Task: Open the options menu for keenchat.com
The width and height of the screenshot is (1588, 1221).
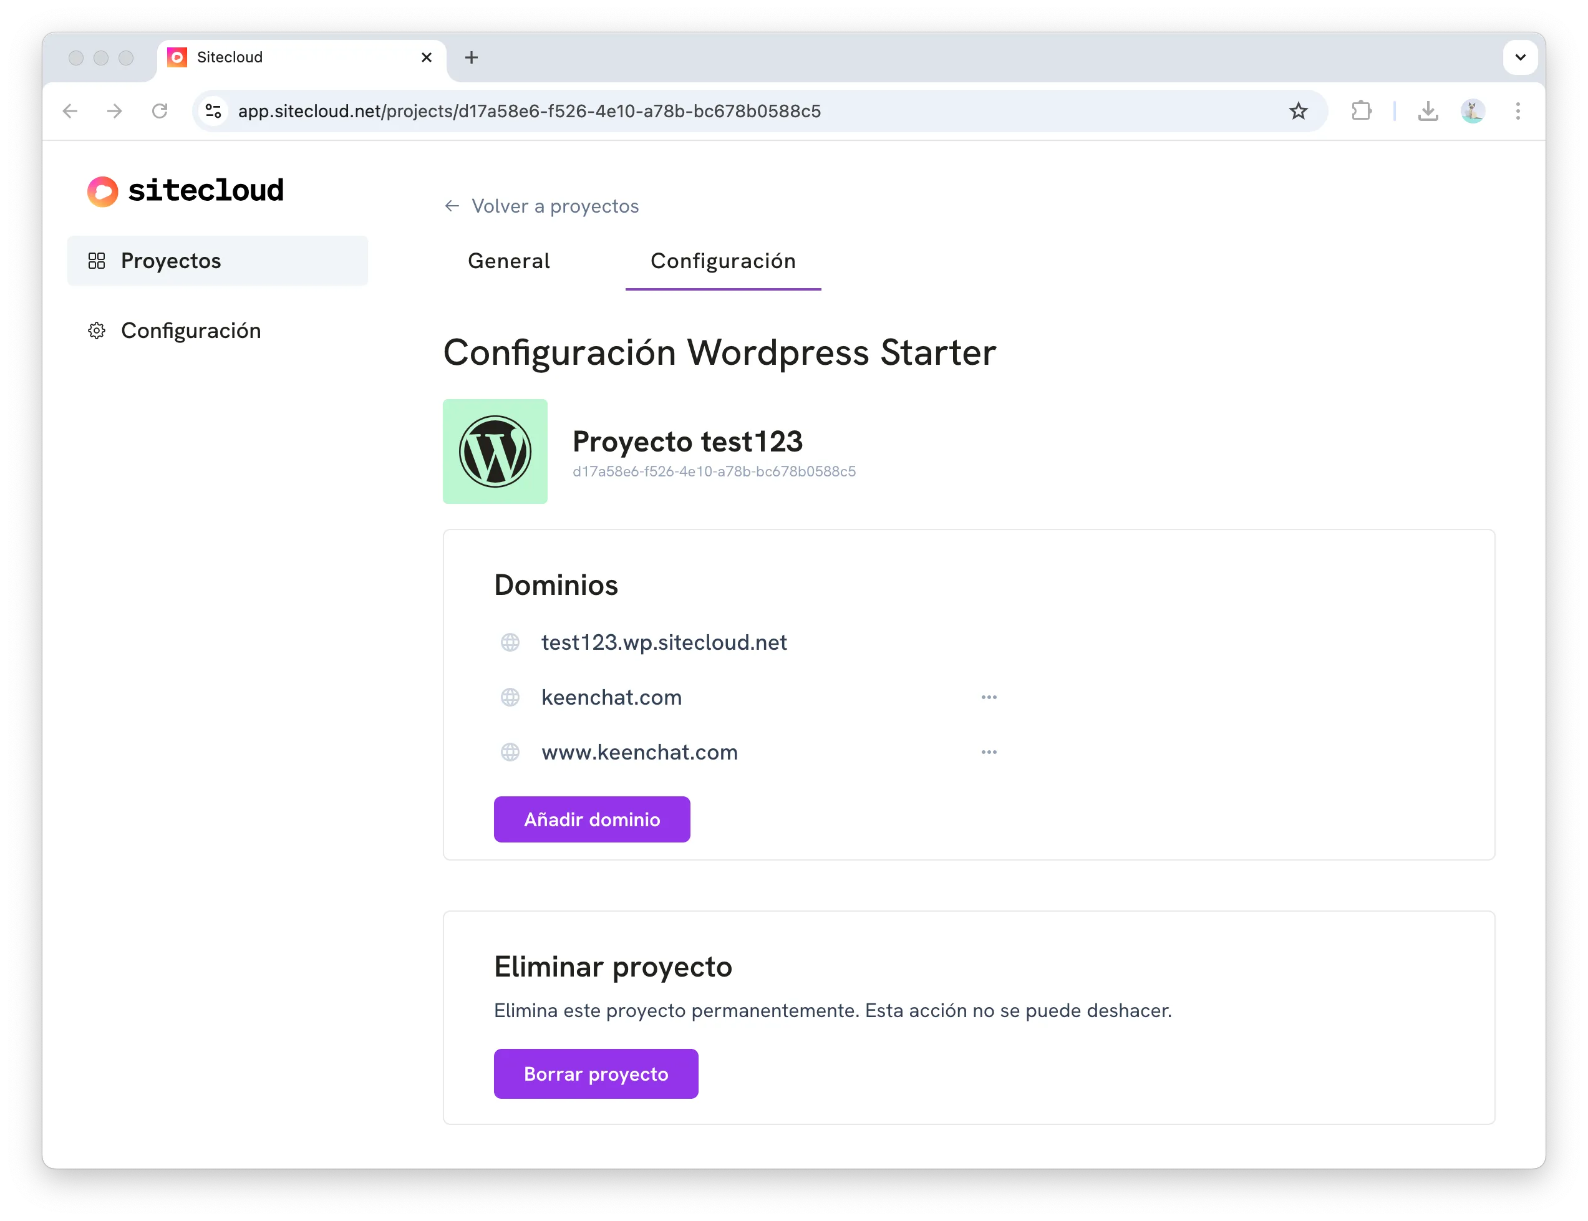Action: tap(989, 698)
